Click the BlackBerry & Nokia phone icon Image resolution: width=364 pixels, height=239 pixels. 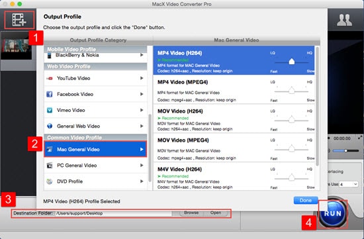[x=49, y=55]
